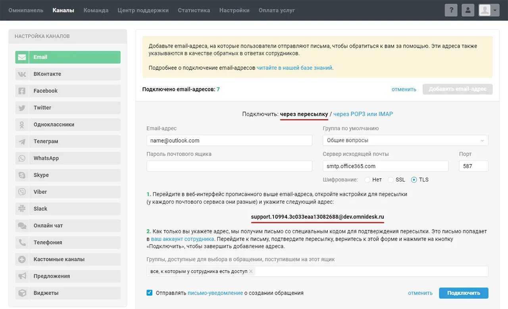
Task: Open the VKontakte channel icon
Action: 22,74
